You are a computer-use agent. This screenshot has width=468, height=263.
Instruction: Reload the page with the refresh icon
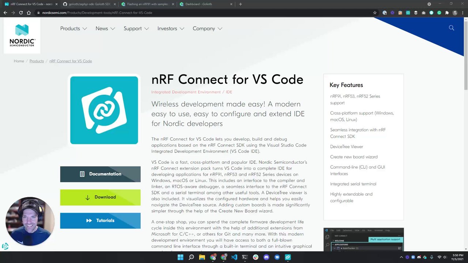coord(21,12)
